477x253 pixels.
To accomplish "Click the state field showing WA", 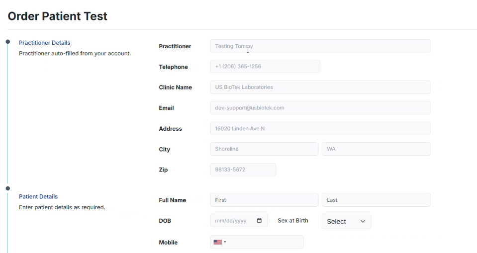I will (376, 149).
